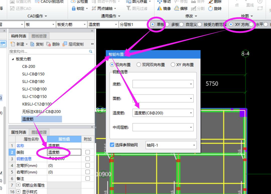Viewport: 271px width, 194px height.
Task: Select the SLJ-C8@150 component
Action: pos(33,74)
